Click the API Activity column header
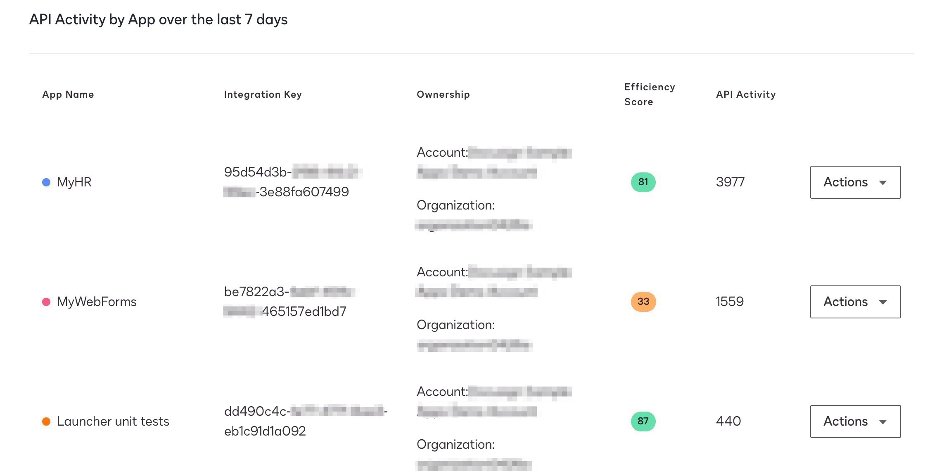925x471 pixels. point(745,94)
